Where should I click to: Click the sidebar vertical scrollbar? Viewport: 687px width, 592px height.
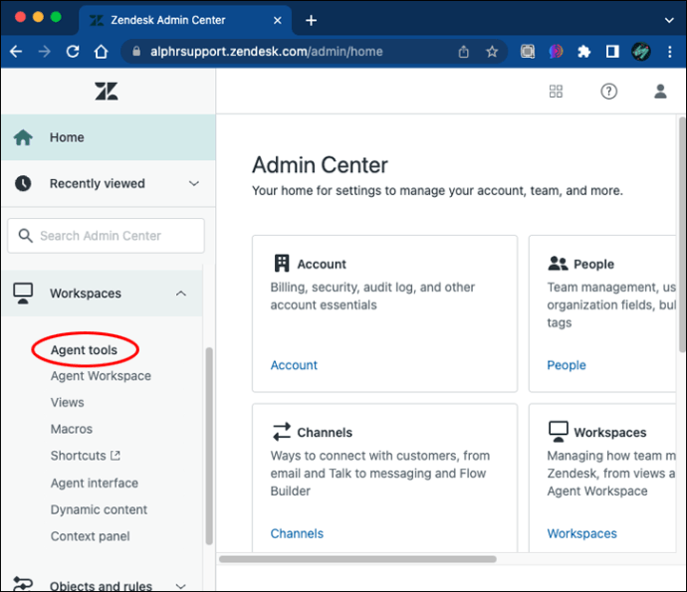209,446
